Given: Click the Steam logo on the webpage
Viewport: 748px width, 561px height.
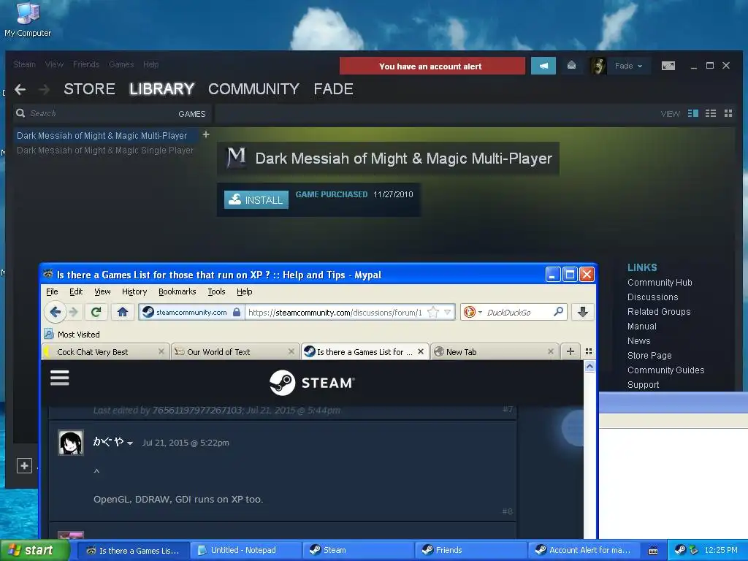Looking at the screenshot, I should click(x=312, y=383).
